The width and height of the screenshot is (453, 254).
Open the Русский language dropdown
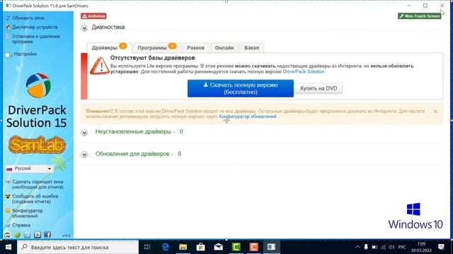29,169
